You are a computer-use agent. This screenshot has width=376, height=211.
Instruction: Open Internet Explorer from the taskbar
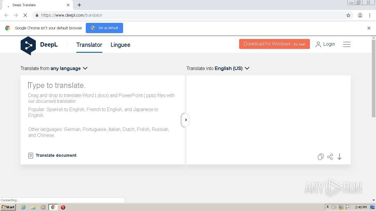click(23, 207)
